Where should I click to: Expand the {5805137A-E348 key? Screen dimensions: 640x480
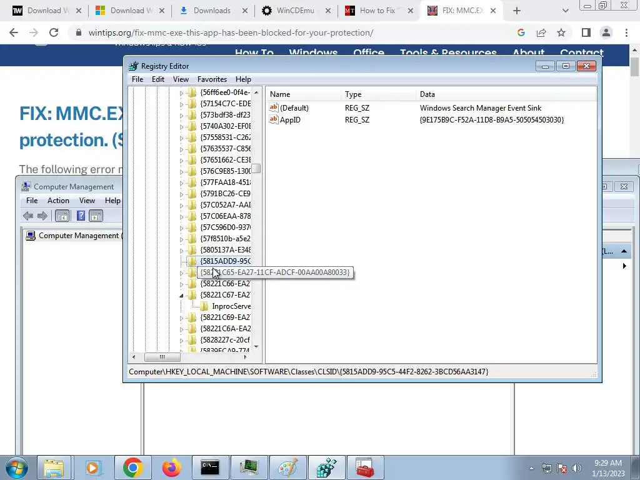181,251
